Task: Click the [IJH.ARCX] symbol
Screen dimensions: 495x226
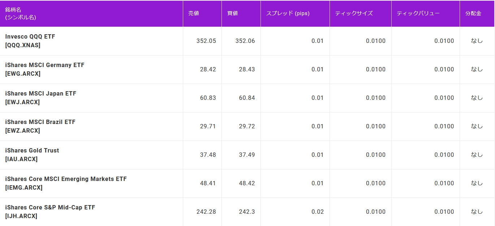Action: pos(21,216)
